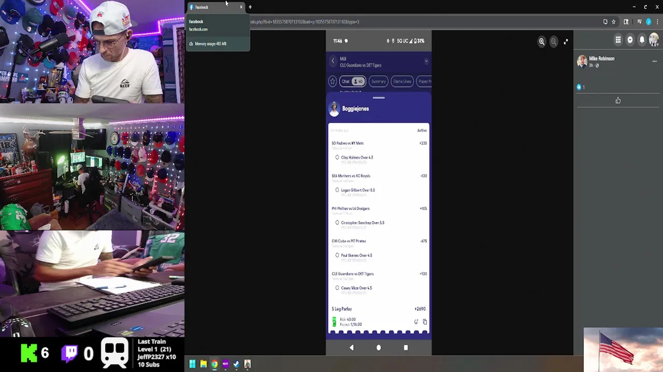
Task: Open post options three-dot menu
Action: (654, 61)
